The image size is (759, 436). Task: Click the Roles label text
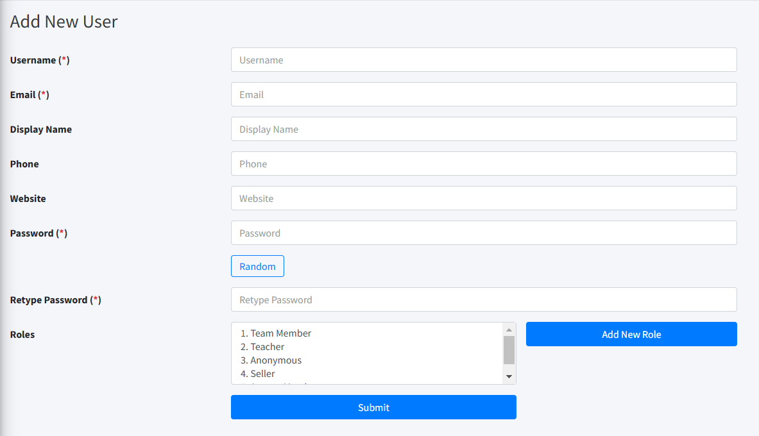coord(22,335)
